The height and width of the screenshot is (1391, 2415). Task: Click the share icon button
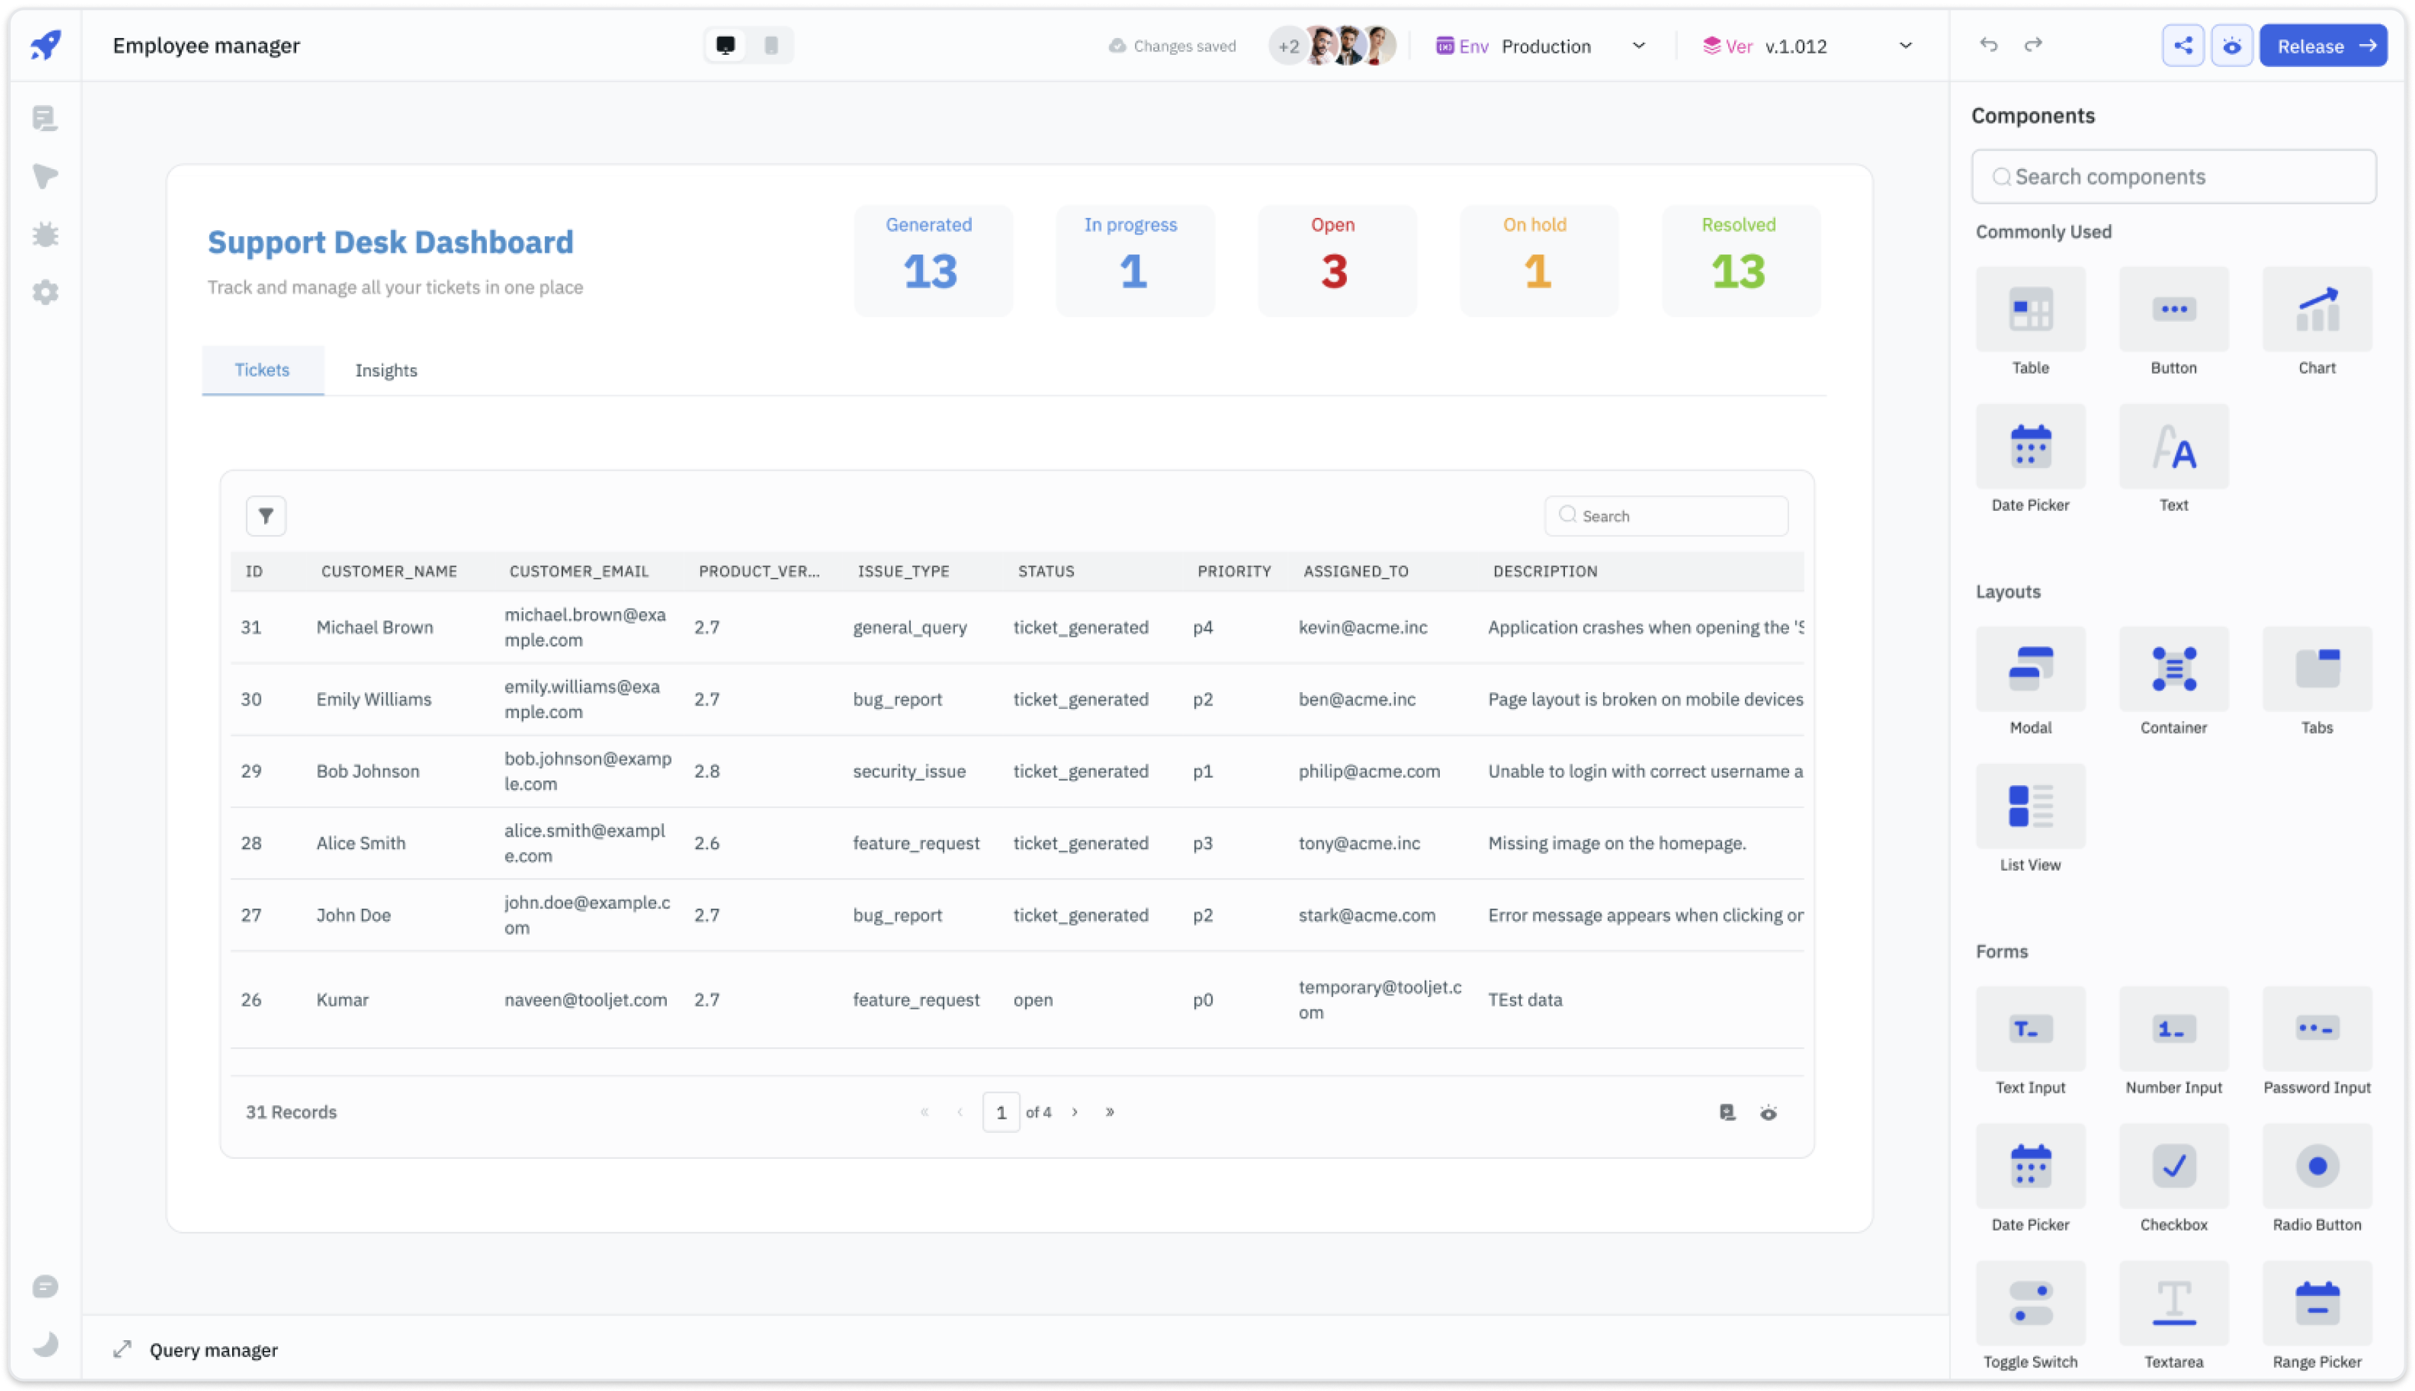[x=2183, y=45]
